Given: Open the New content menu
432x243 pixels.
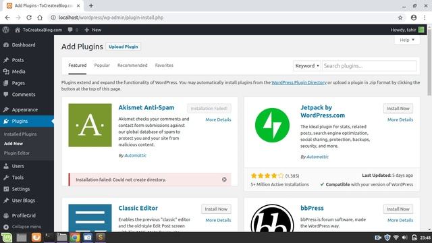Looking at the screenshot, I should pyautogui.click(x=93, y=30).
